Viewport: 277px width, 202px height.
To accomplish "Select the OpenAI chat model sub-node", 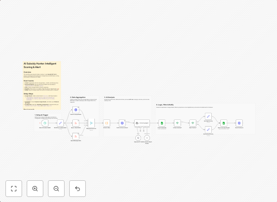I will [138, 138].
